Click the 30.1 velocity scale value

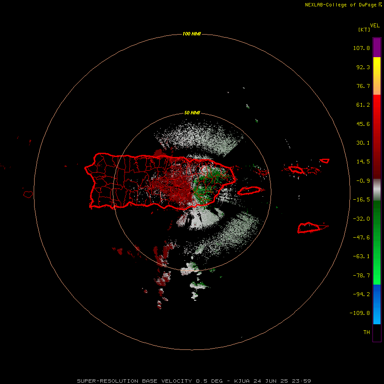point(363,143)
